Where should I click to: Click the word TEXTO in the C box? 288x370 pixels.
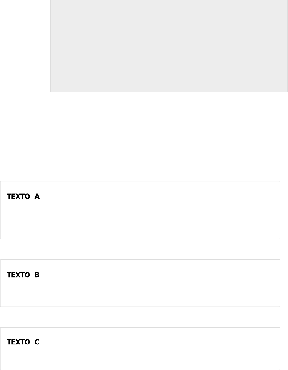(x=18, y=342)
